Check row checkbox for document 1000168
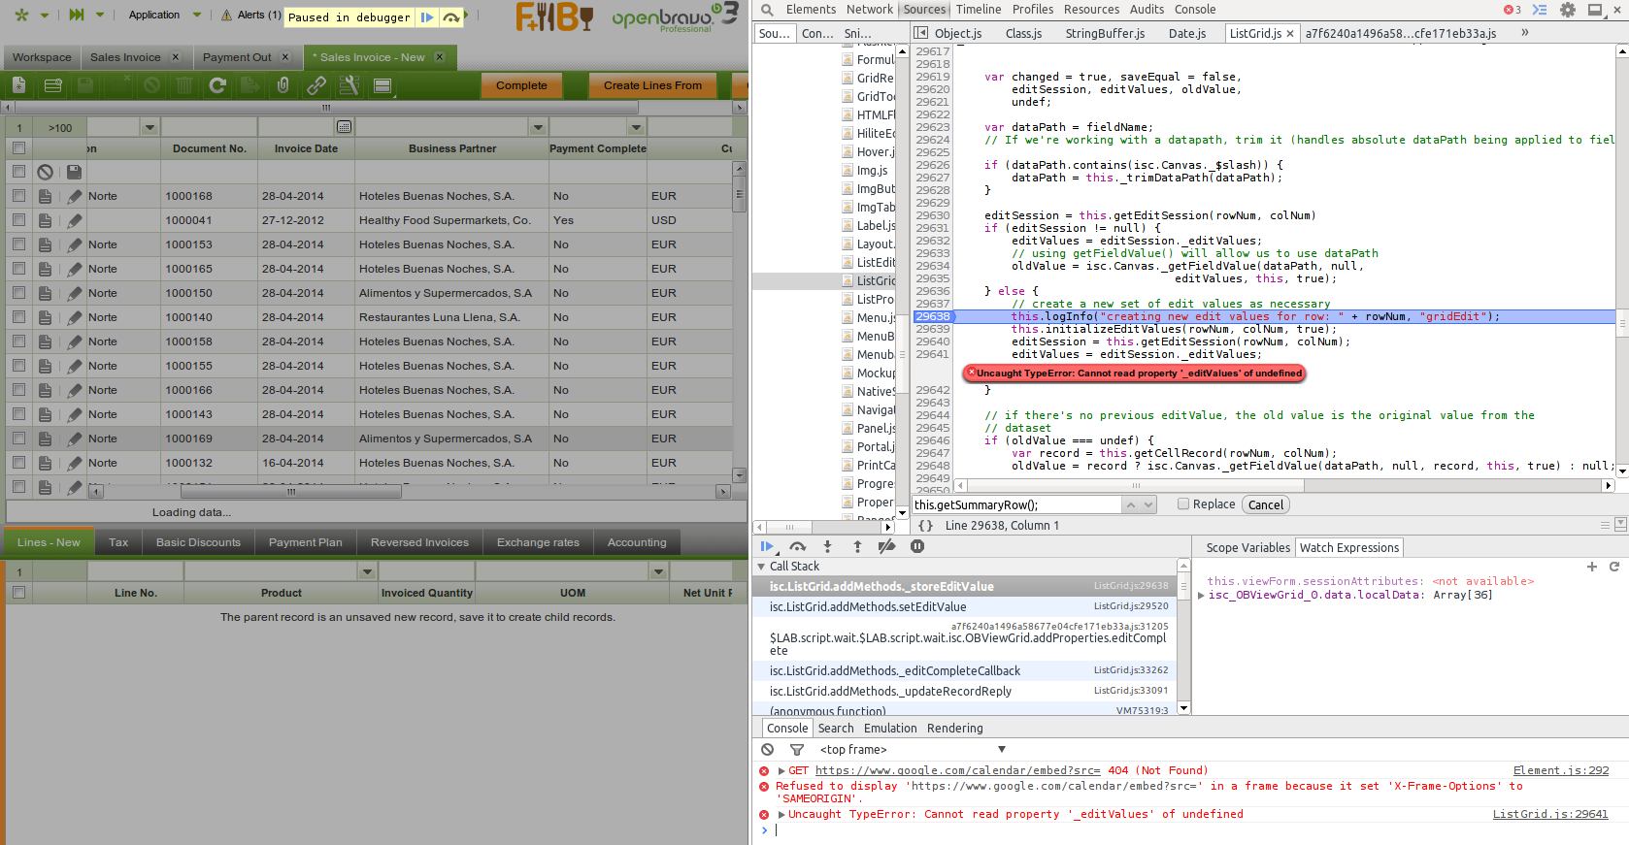Viewport: 1629px width, 845px height. 18,196
